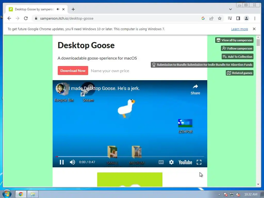Click View all by samperson
Image resolution: width=264 pixels, height=198 pixels.
[x=234, y=40]
